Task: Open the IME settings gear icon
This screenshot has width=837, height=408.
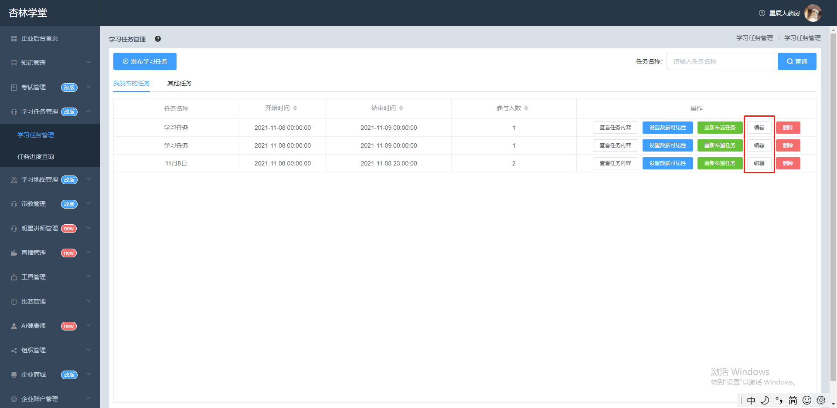Action: [821, 400]
